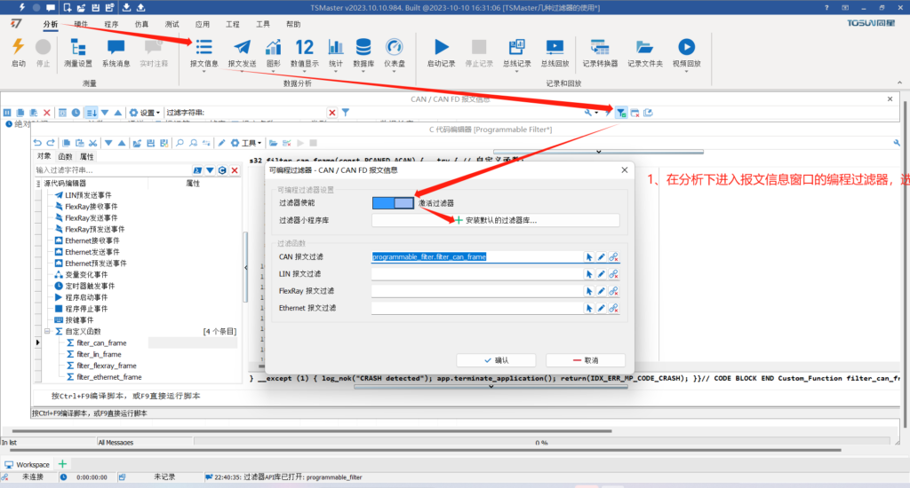The width and height of the screenshot is (910, 488).
Task: Open the 记录转换器 log converter
Action: click(600, 51)
